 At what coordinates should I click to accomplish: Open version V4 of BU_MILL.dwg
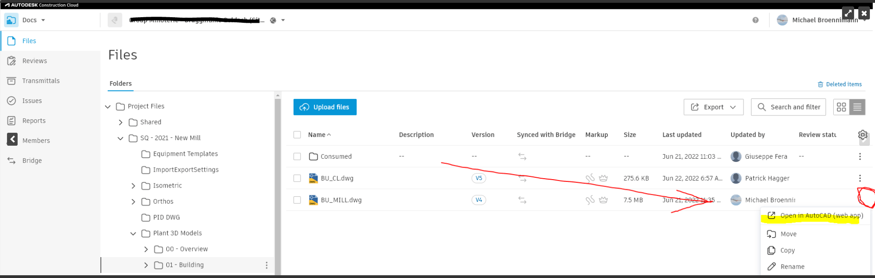(479, 200)
